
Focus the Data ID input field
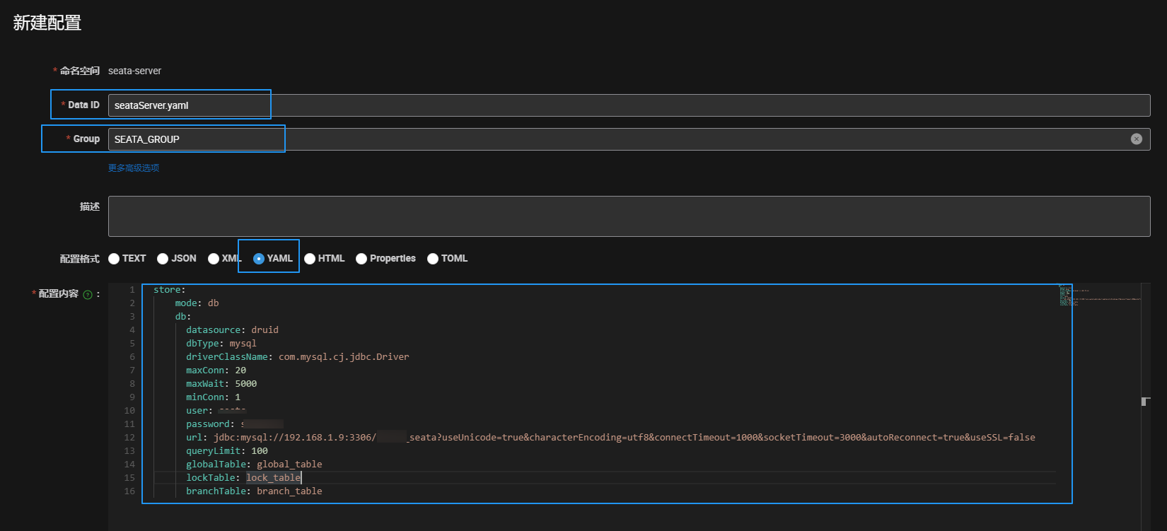coord(629,105)
